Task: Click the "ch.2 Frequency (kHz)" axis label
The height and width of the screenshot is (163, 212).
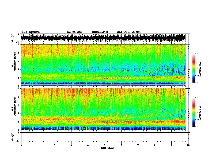Action: [14, 106]
